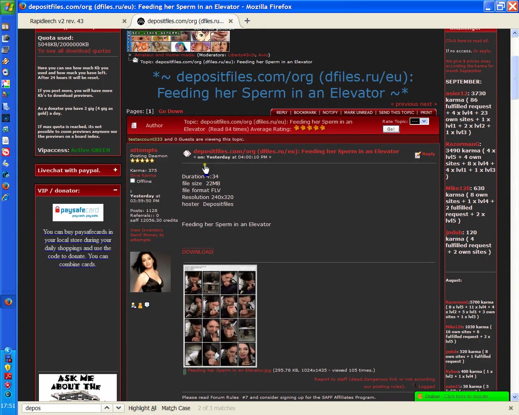
Task: Click the average rating stars
Action: pyautogui.click(x=309, y=128)
